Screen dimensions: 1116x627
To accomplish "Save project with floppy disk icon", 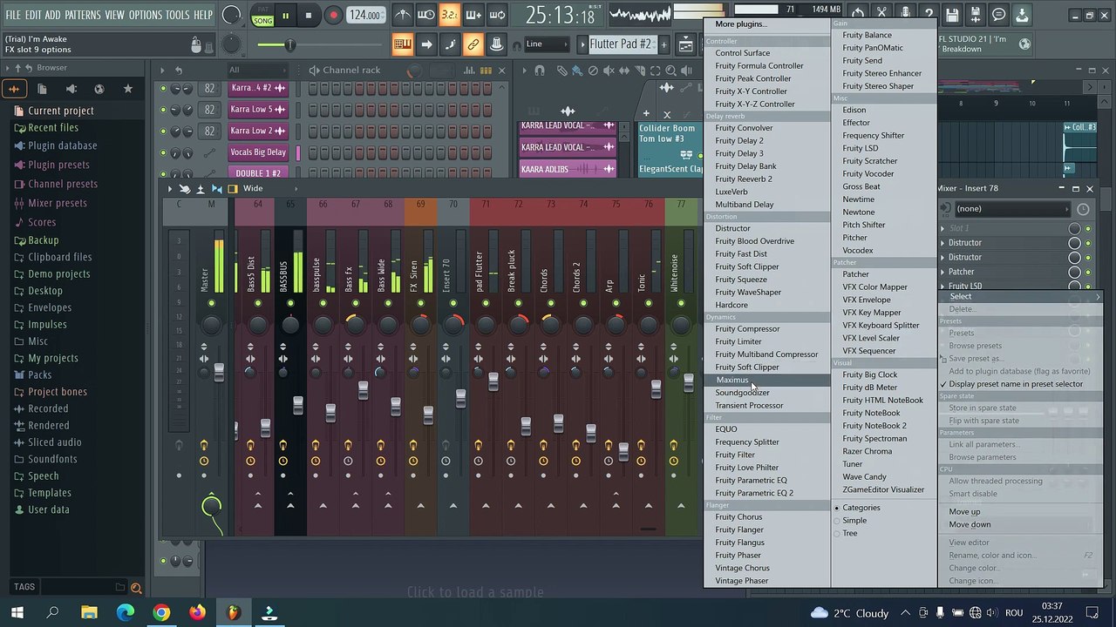I will coord(952,15).
